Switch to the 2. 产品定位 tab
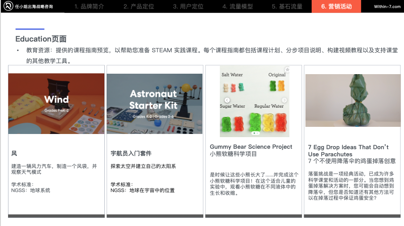This screenshot has height=226, width=404. (139, 6)
